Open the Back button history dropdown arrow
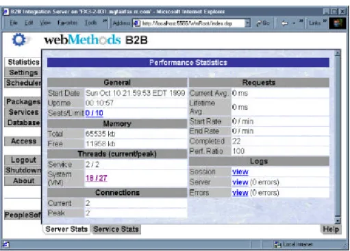 [x=294, y=23]
